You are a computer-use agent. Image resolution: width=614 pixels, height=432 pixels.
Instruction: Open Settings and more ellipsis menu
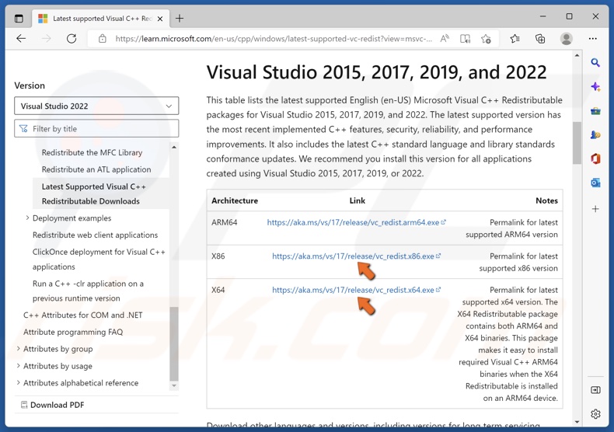point(593,38)
